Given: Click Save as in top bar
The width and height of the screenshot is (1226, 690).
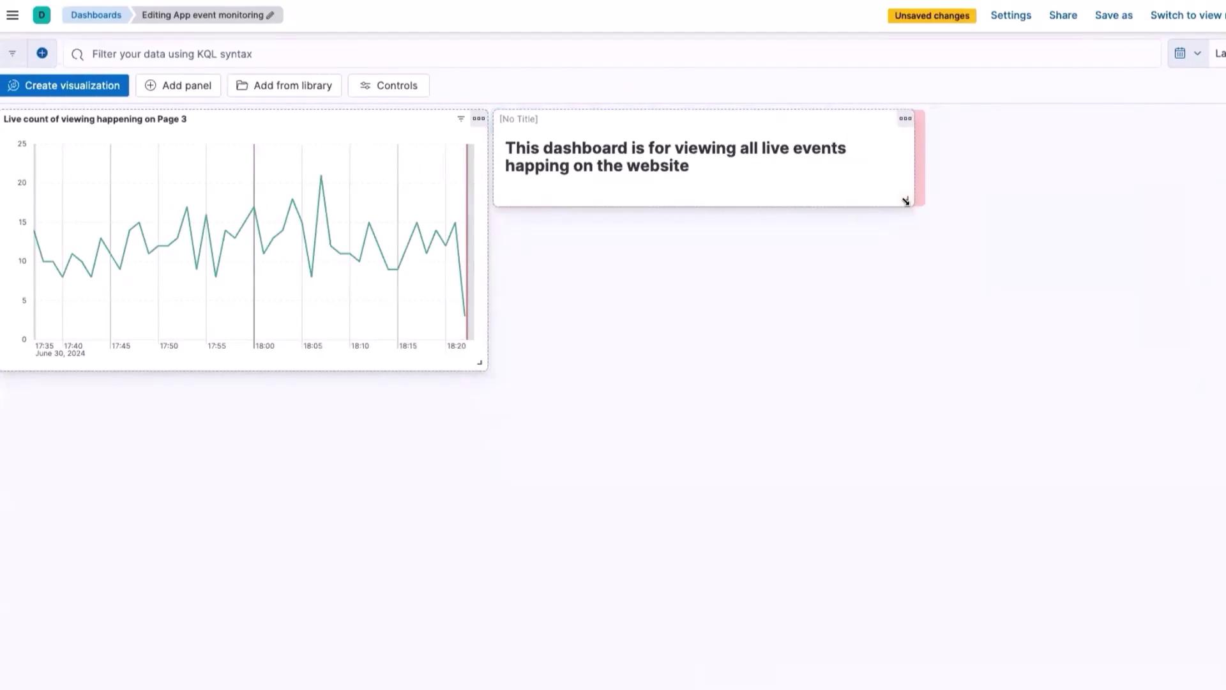Looking at the screenshot, I should (x=1114, y=15).
